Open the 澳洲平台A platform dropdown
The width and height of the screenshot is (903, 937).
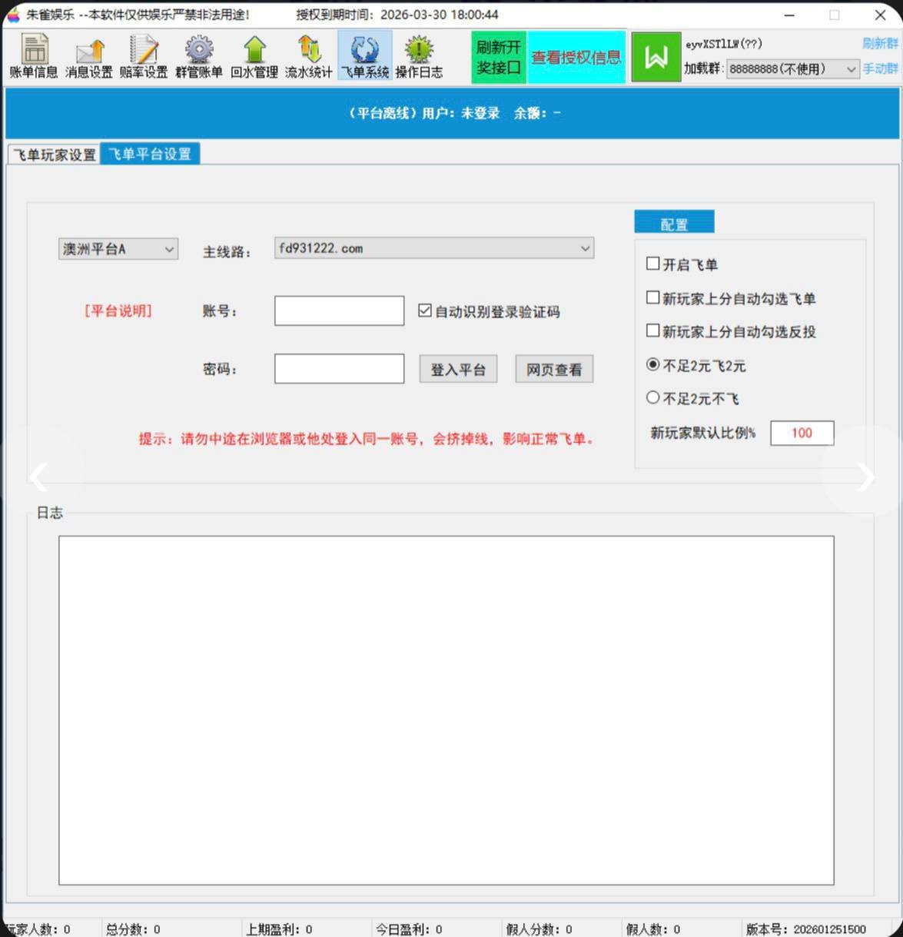point(118,249)
